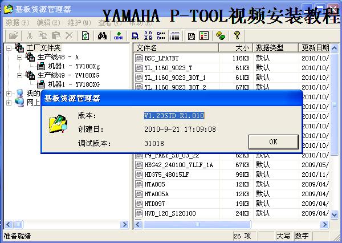Collapse the 生产线49 - YV180XG node
This screenshot has height=243, width=342.
(19, 75)
